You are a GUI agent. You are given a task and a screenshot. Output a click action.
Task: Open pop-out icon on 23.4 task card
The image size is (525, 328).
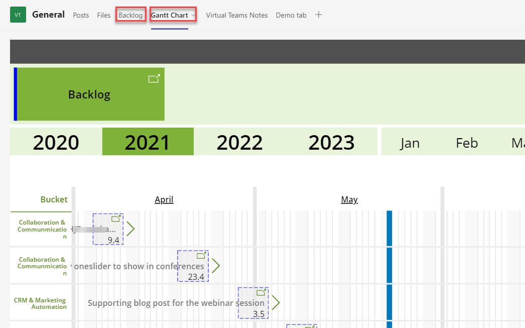coord(201,255)
